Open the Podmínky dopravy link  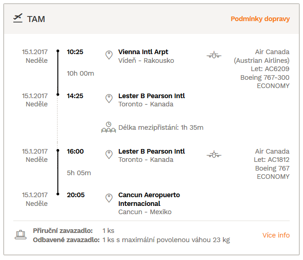point(260,19)
